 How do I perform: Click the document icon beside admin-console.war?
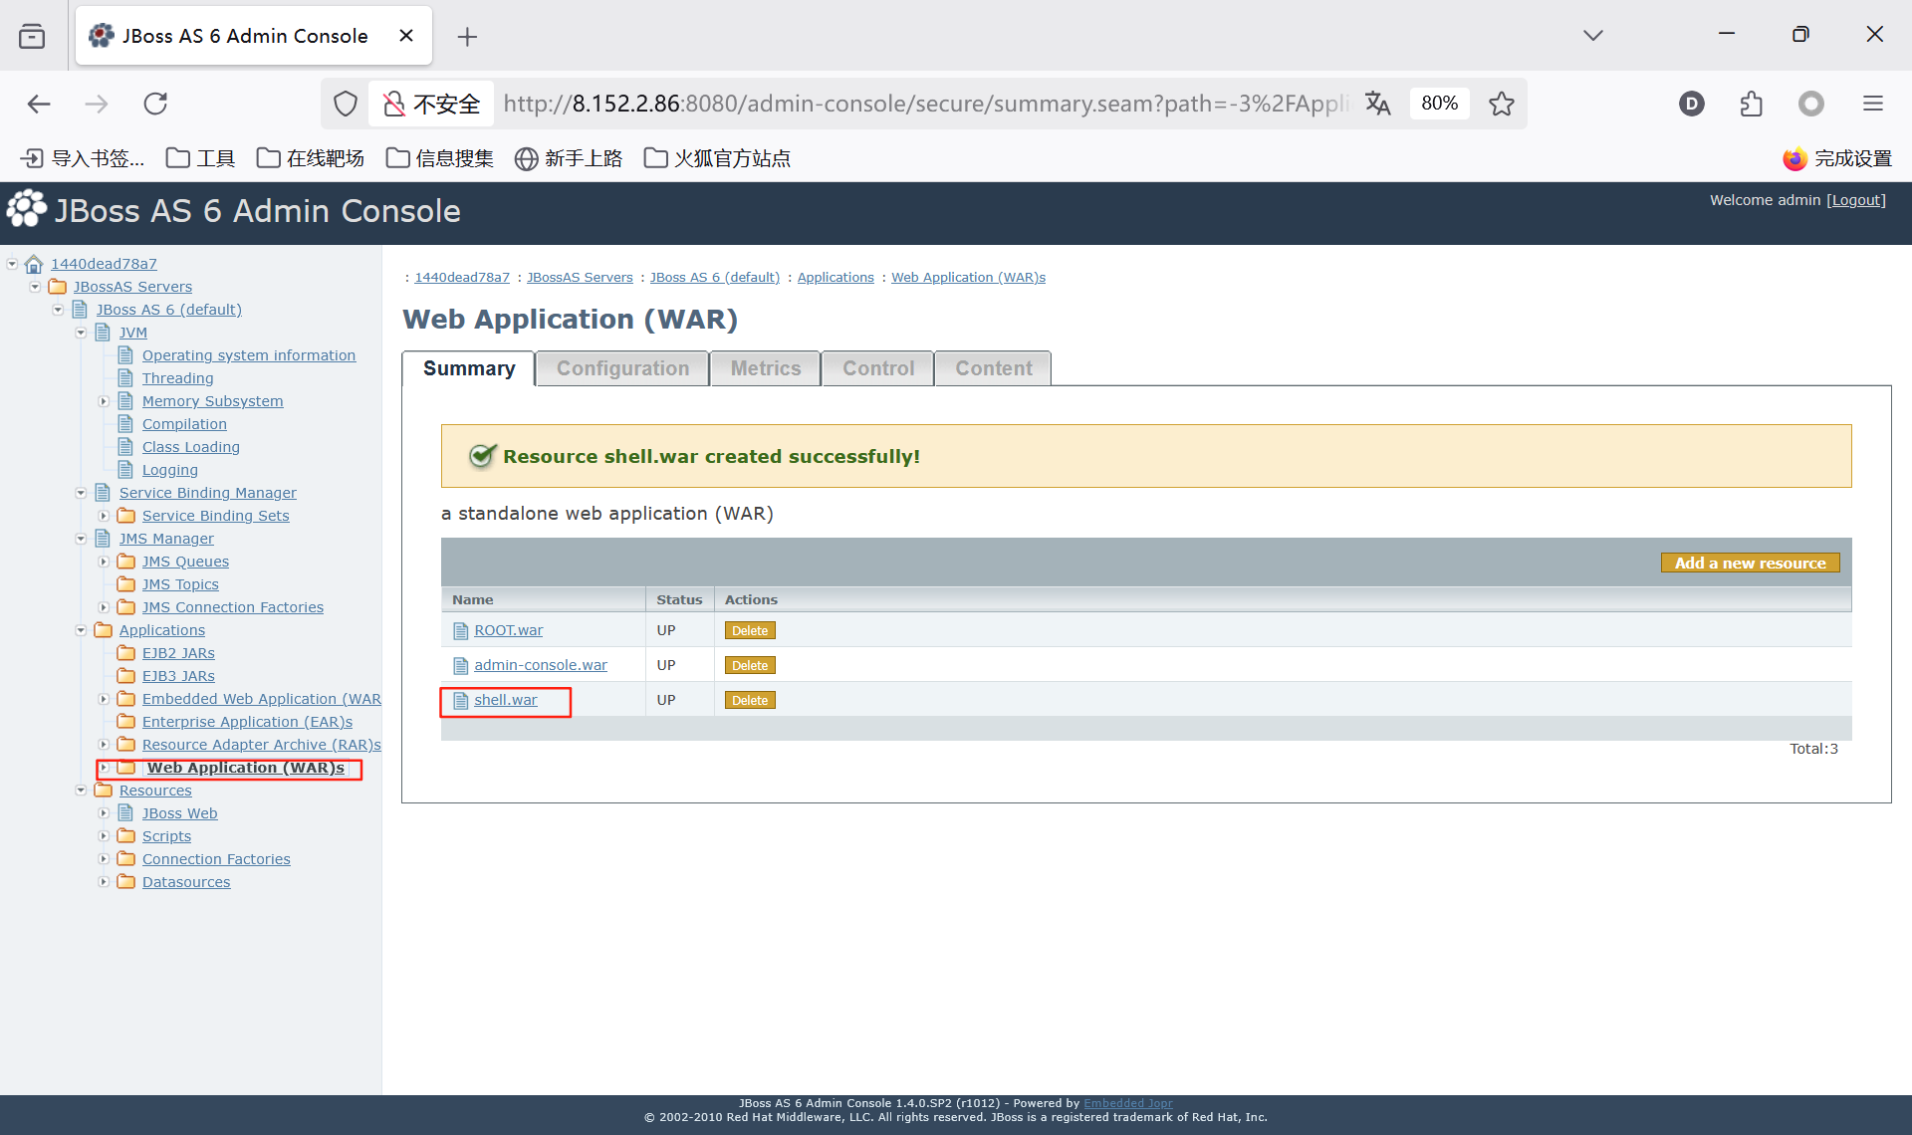coord(460,666)
